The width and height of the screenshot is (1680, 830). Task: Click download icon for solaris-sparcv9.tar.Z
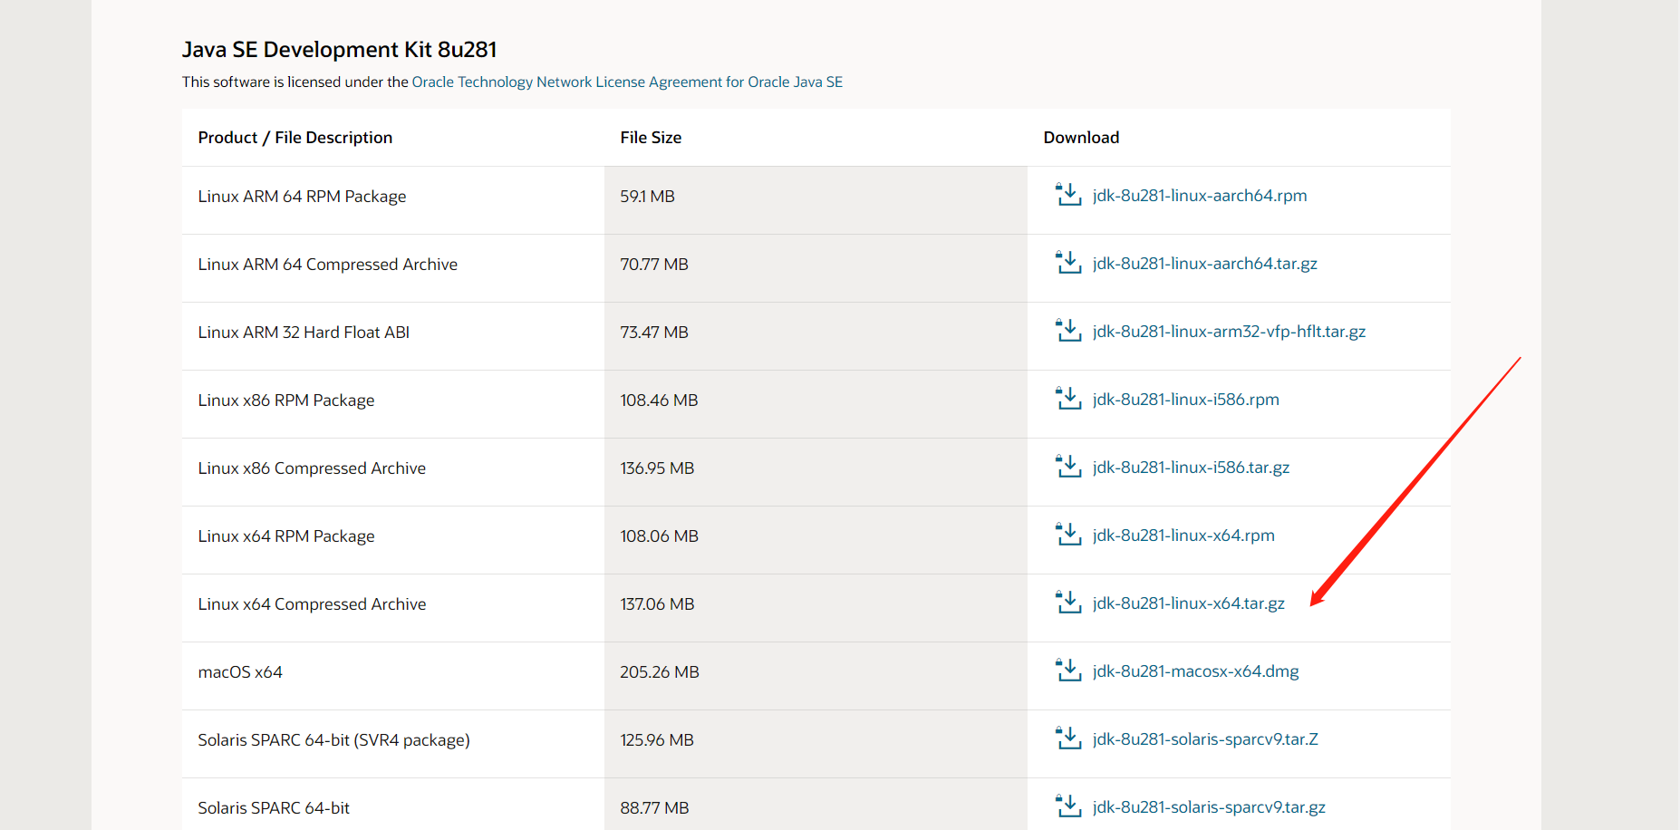tap(1068, 738)
